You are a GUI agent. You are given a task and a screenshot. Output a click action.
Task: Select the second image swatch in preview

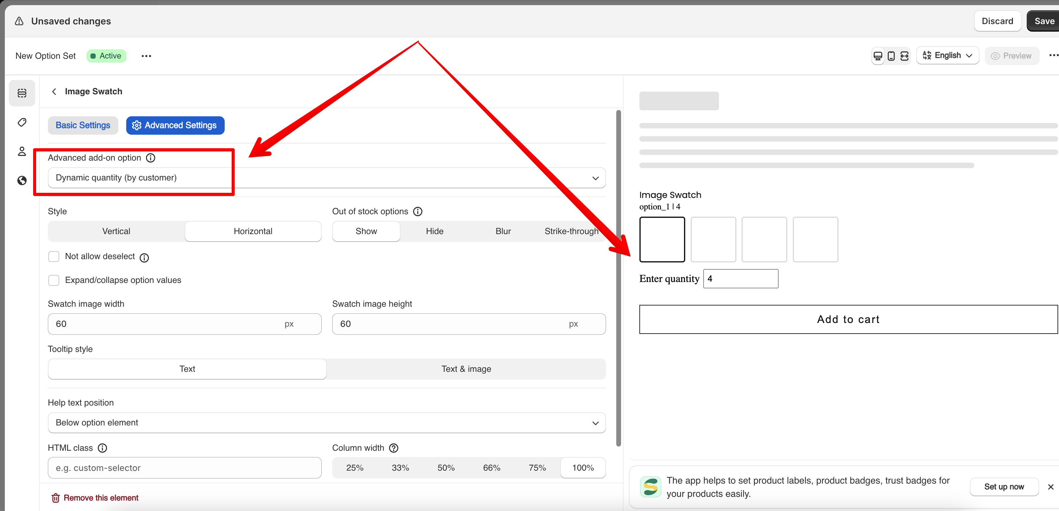pyautogui.click(x=713, y=240)
